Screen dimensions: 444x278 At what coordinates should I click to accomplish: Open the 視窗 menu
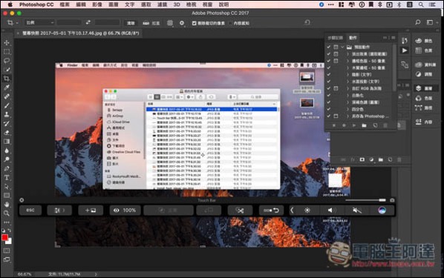pyautogui.click(x=207, y=4)
